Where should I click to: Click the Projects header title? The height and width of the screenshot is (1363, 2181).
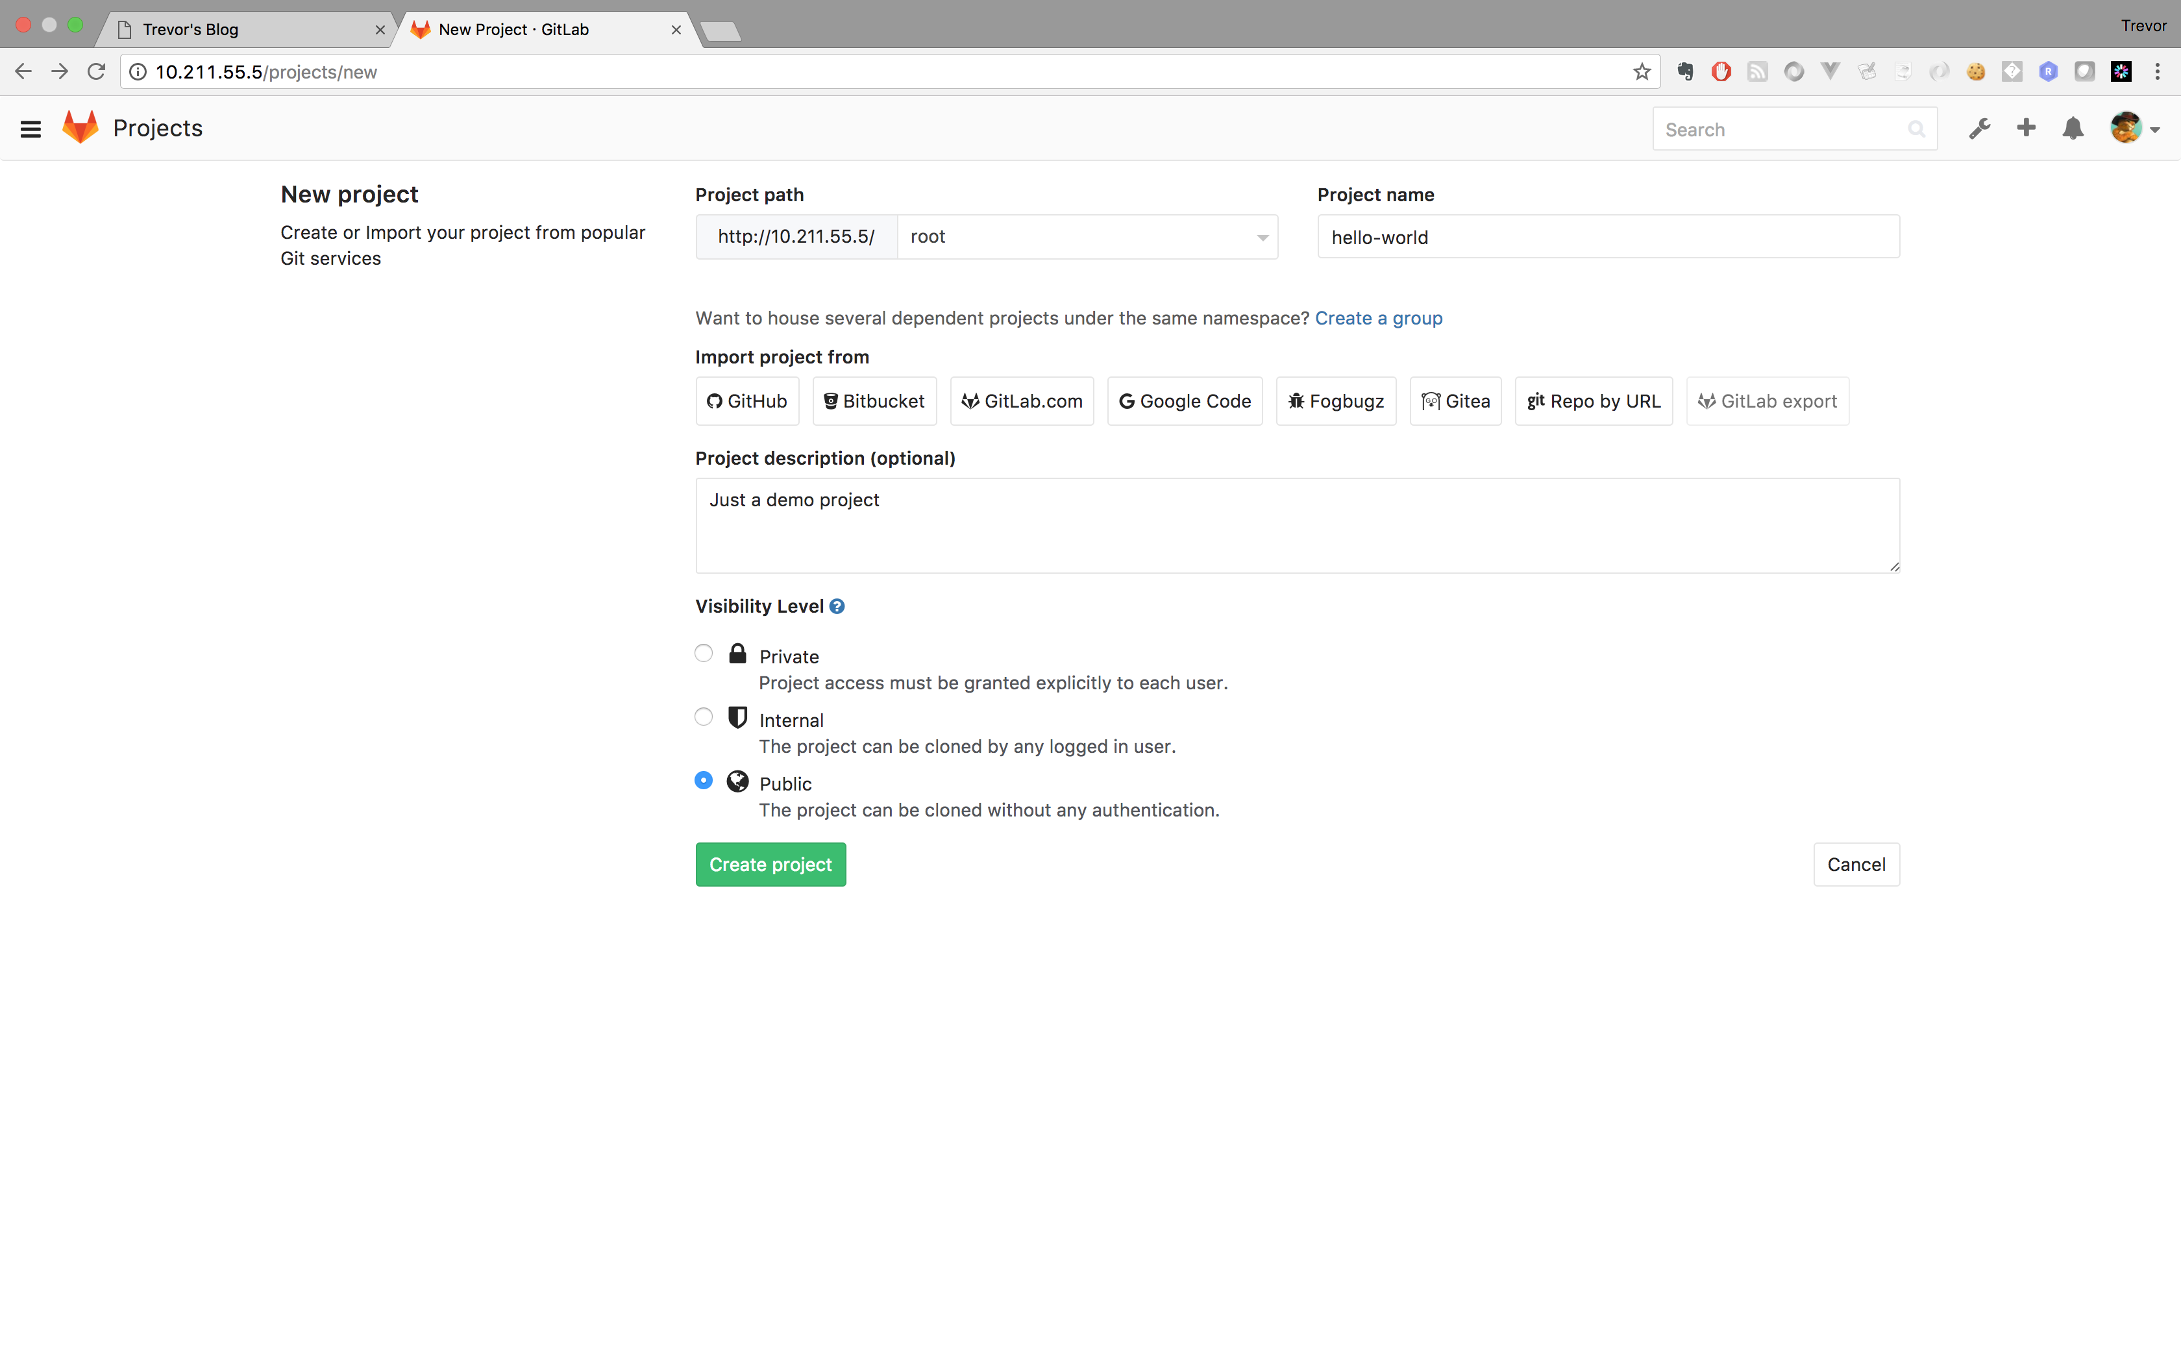(158, 128)
